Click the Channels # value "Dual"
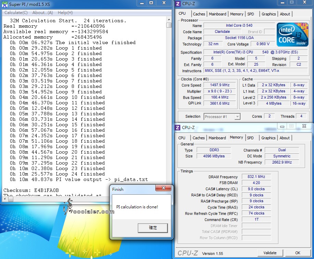The image size is (314, 259). coord(282,150)
